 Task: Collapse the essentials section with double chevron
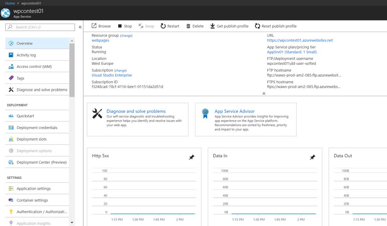(x=264, y=93)
